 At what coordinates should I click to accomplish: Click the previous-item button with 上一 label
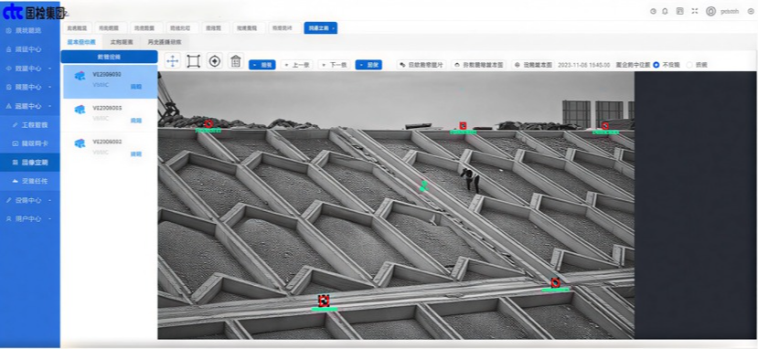pos(297,65)
